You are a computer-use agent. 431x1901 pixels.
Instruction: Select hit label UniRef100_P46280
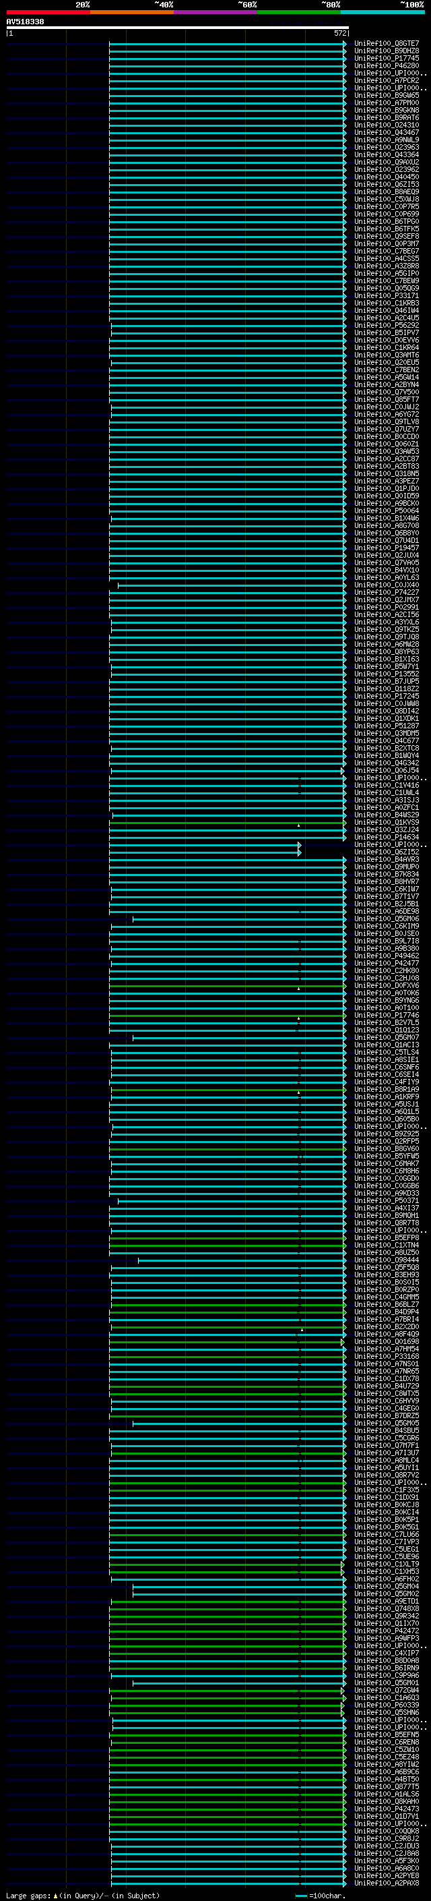[x=387, y=65]
